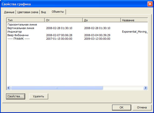Close the Свойства графика dialog window
Screen dimensions: 154x113
coord(150,4)
